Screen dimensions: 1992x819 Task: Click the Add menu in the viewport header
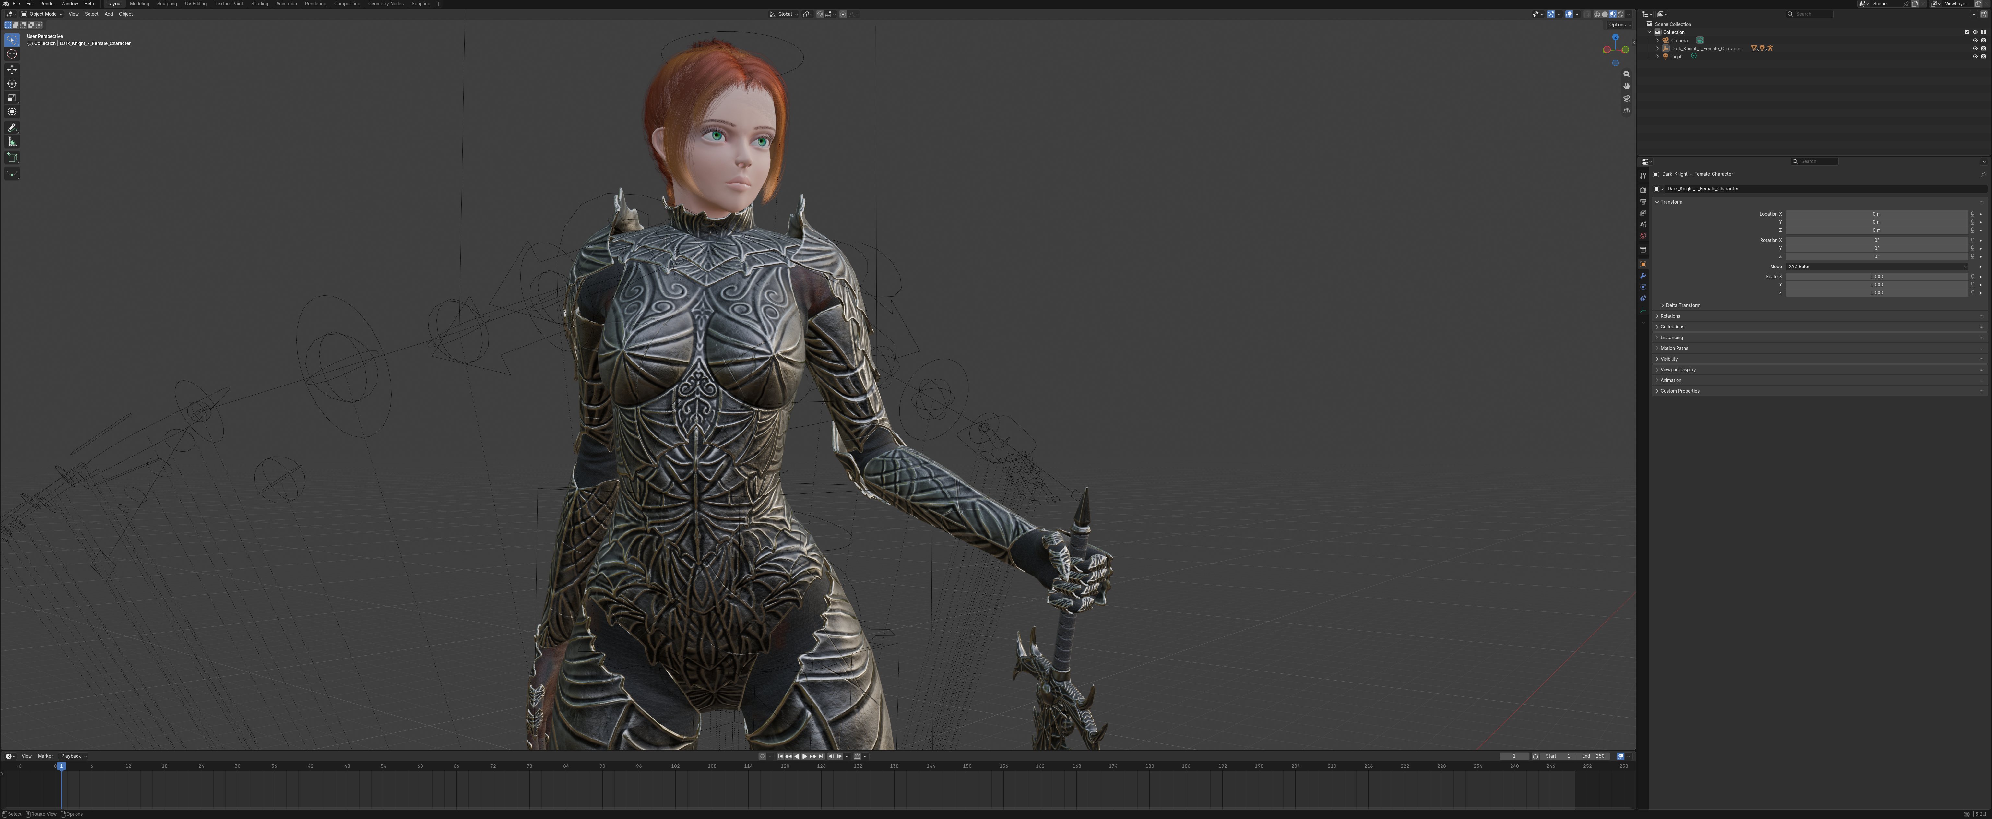pos(108,14)
